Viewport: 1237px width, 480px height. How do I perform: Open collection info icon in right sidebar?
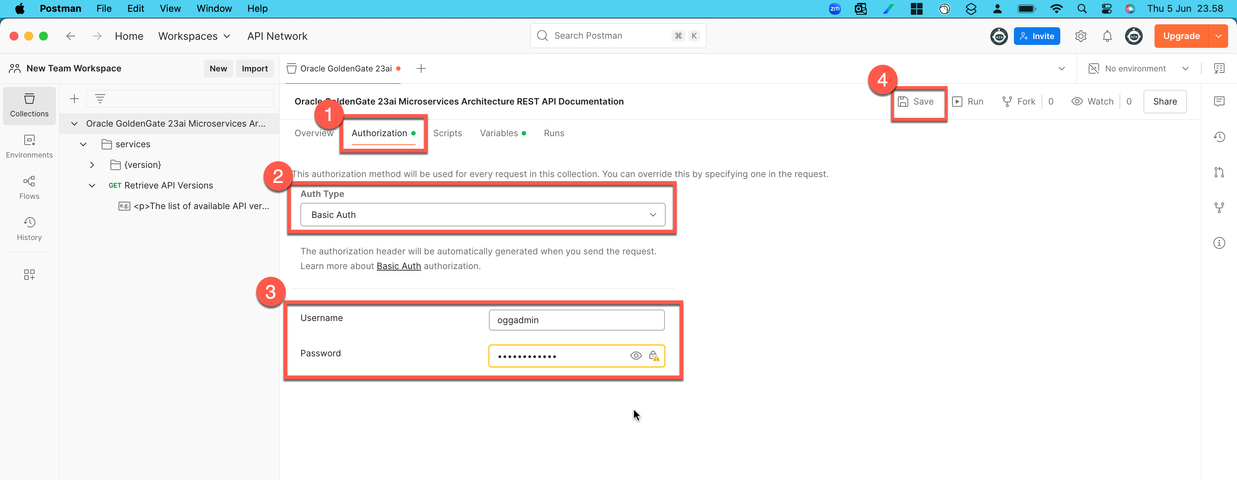1220,243
